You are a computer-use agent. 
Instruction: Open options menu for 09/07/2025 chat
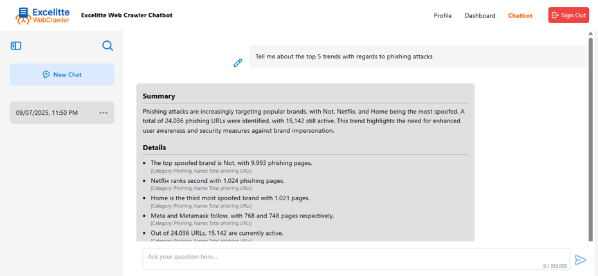click(x=104, y=113)
